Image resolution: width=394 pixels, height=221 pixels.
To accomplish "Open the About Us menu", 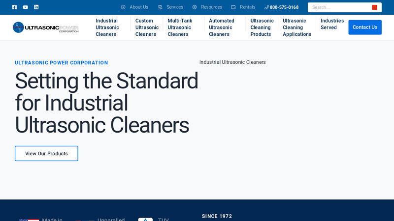I will tap(139, 7).
